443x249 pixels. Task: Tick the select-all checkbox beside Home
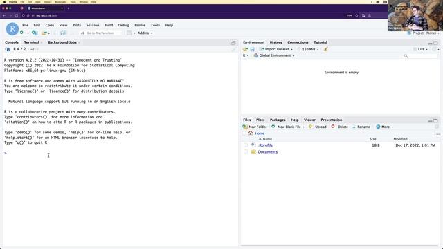tap(244, 133)
